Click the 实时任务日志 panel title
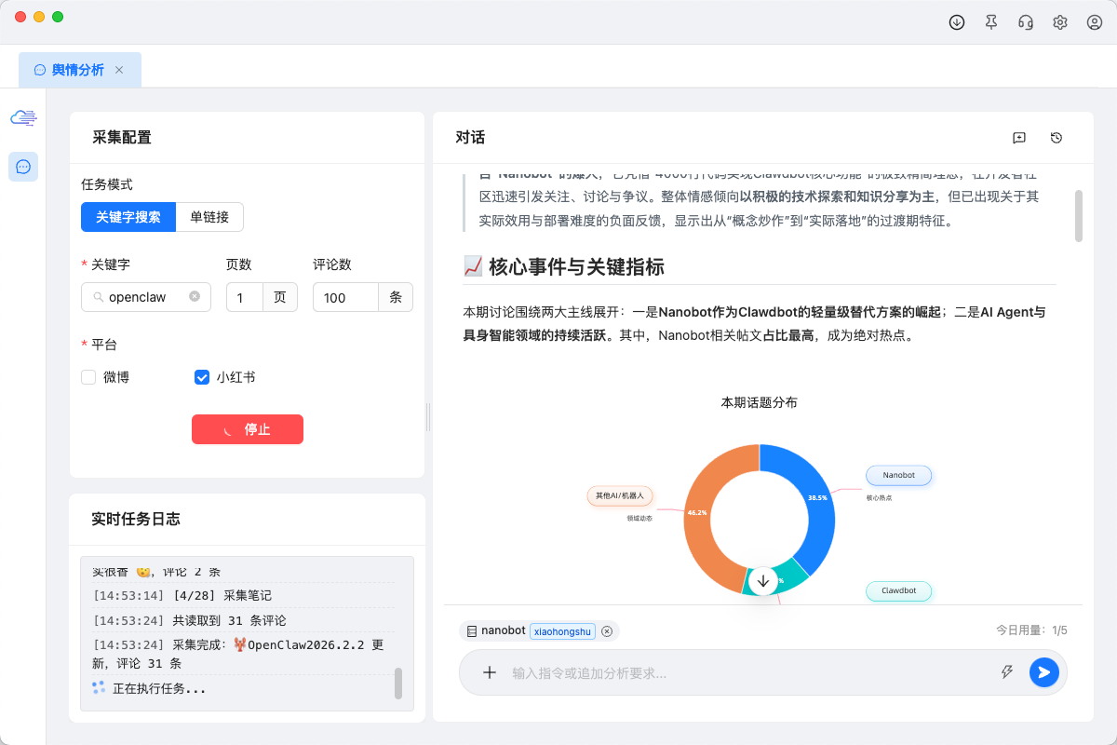This screenshot has width=1117, height=745. pyautogui.click(x=136, y=519)
